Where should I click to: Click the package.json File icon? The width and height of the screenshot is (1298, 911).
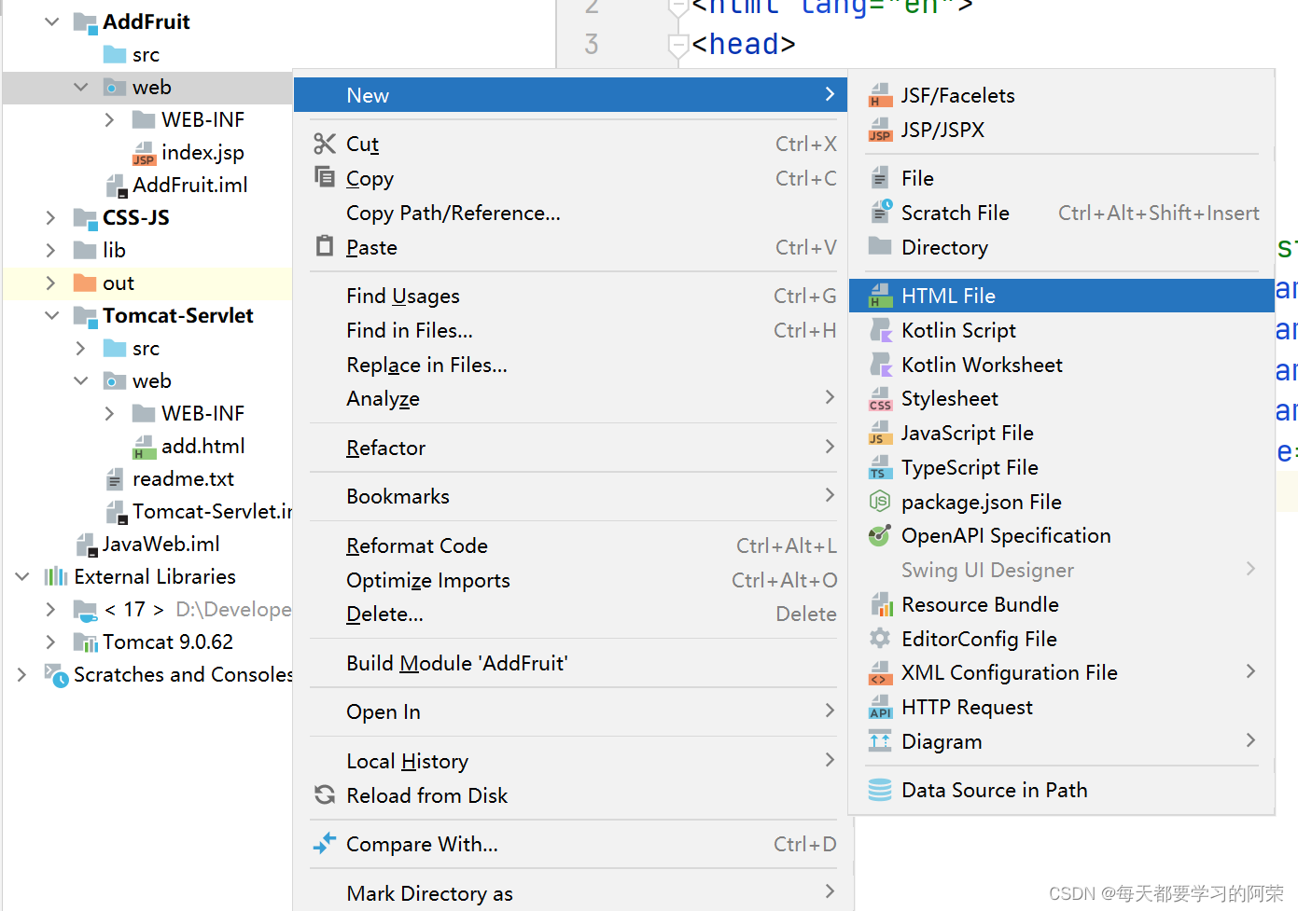click(x=880, y=502)
